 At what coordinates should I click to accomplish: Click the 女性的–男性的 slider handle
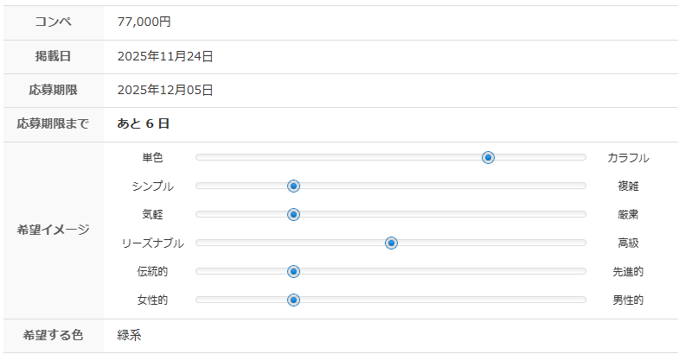[x=293, y=300]
